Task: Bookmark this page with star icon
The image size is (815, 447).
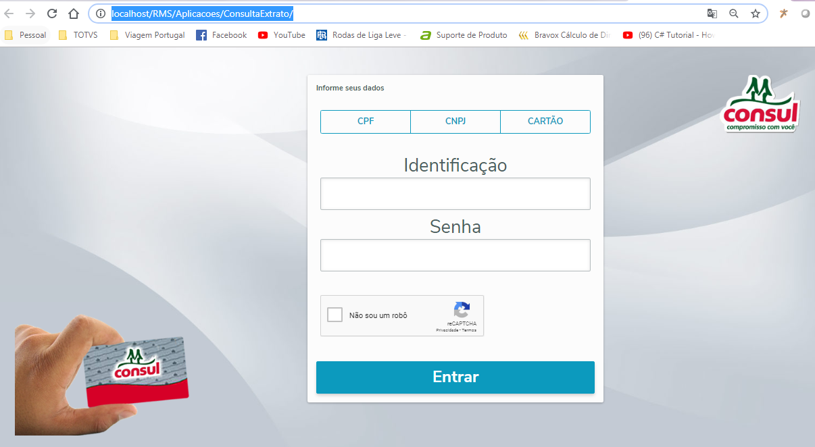Action: 756,14
